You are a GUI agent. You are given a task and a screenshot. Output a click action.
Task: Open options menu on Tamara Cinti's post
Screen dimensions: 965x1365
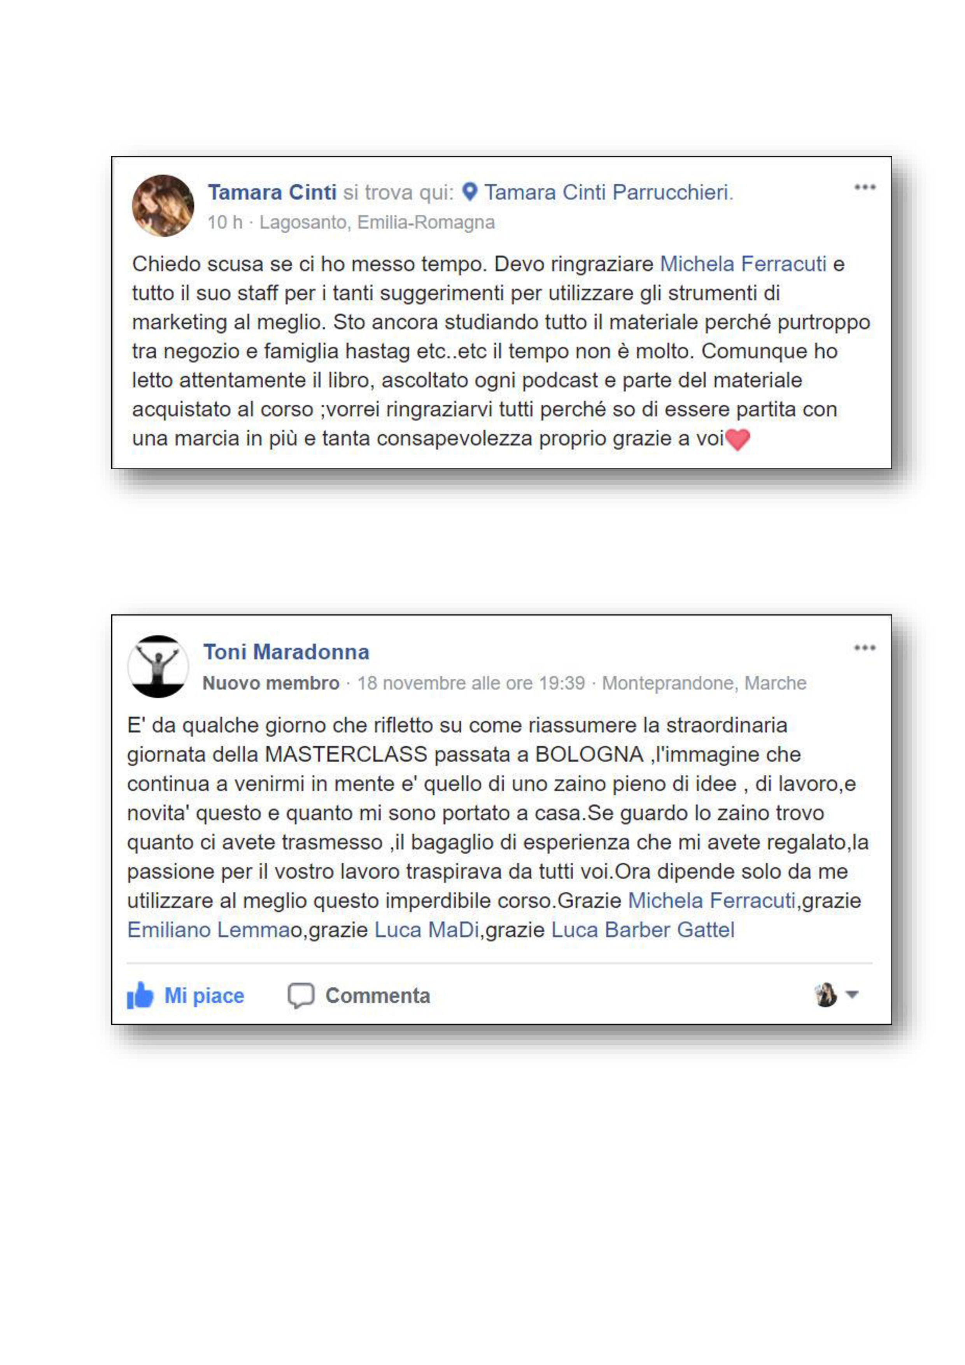tap(865, 187)
